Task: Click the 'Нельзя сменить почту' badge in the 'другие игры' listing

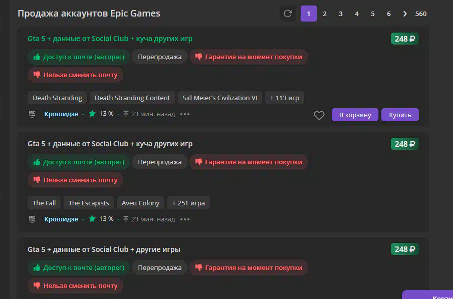Action: (x=75, y=285)
